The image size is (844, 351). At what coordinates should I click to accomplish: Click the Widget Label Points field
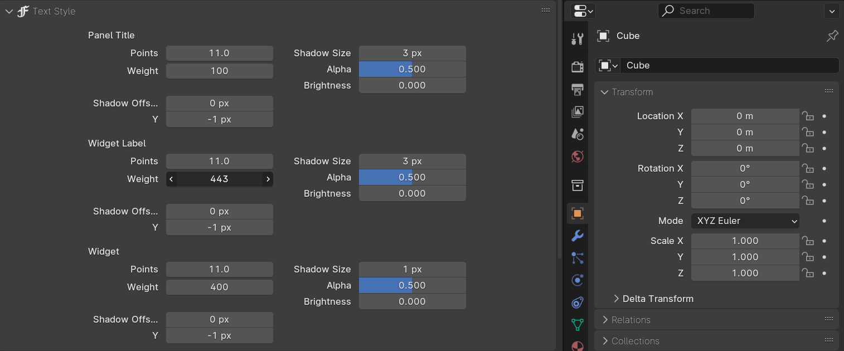point(220,161)
